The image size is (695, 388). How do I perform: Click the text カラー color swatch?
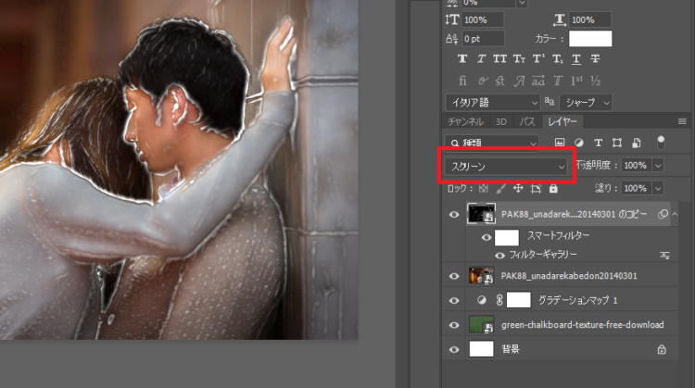590,39
